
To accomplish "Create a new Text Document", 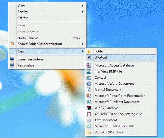I will pos(121,120).
